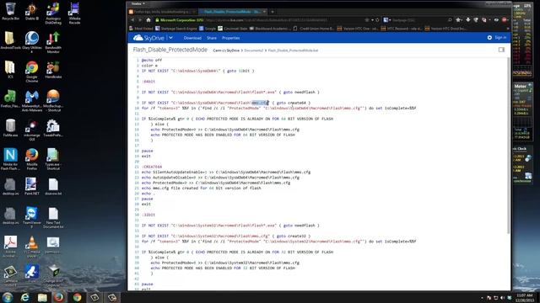This screenshot has width=540, height=303.
Task: Launch the Diablo III desktop shortcut
Action: 32,11
